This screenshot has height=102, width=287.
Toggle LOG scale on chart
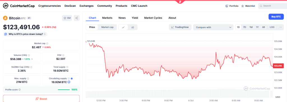[272, 27]
